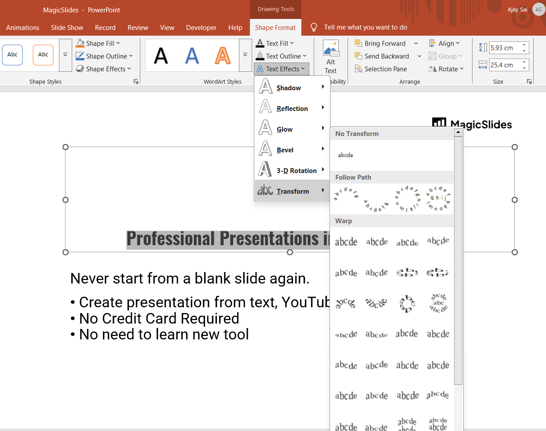Open the Slide Show tab
The height and width of the screenshot is (431, 546).
[x=67, y=27]
